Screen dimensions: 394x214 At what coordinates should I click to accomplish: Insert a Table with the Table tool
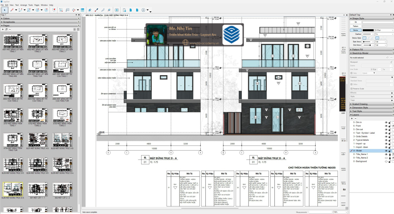[x=82, y=10]
